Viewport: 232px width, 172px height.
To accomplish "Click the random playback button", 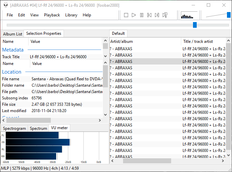I will tap(165, 15).
